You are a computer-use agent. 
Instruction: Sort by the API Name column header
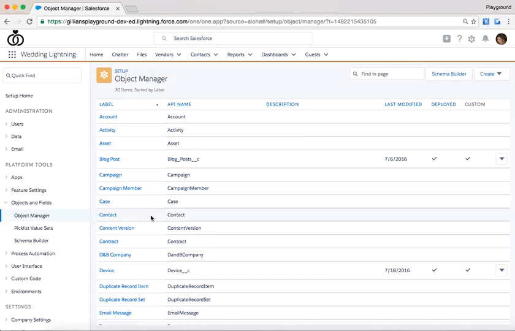[x=179, y=104]
